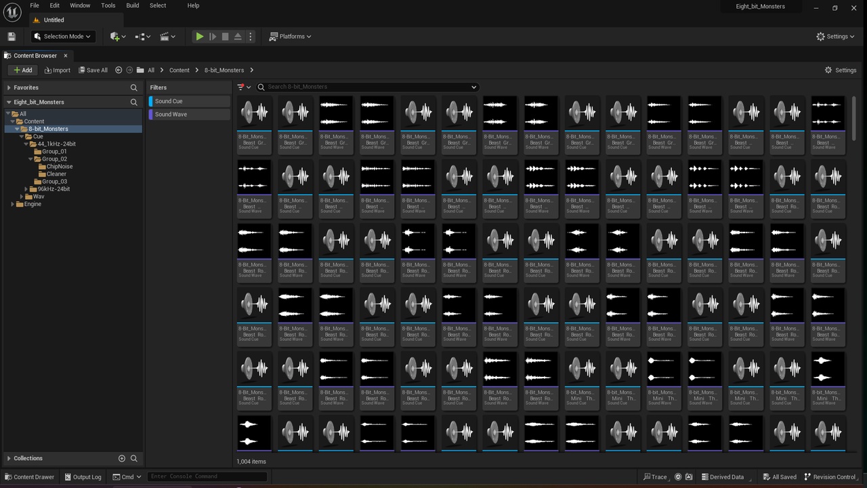867x488 pixels.
Task: Click the search icon in Favorites header
Action: point(133,87)
